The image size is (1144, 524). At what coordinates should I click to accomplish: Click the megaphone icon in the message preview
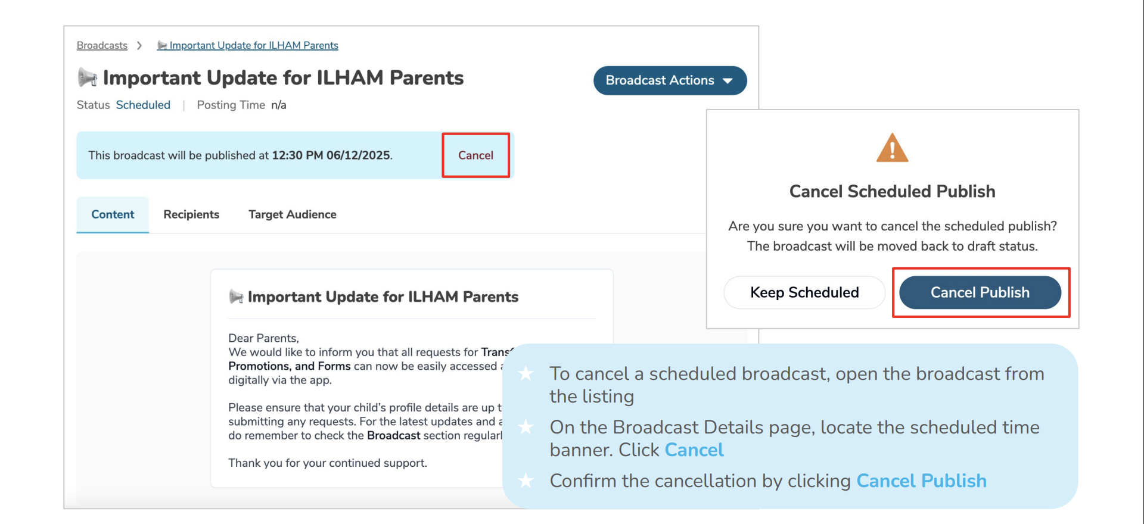236,297
